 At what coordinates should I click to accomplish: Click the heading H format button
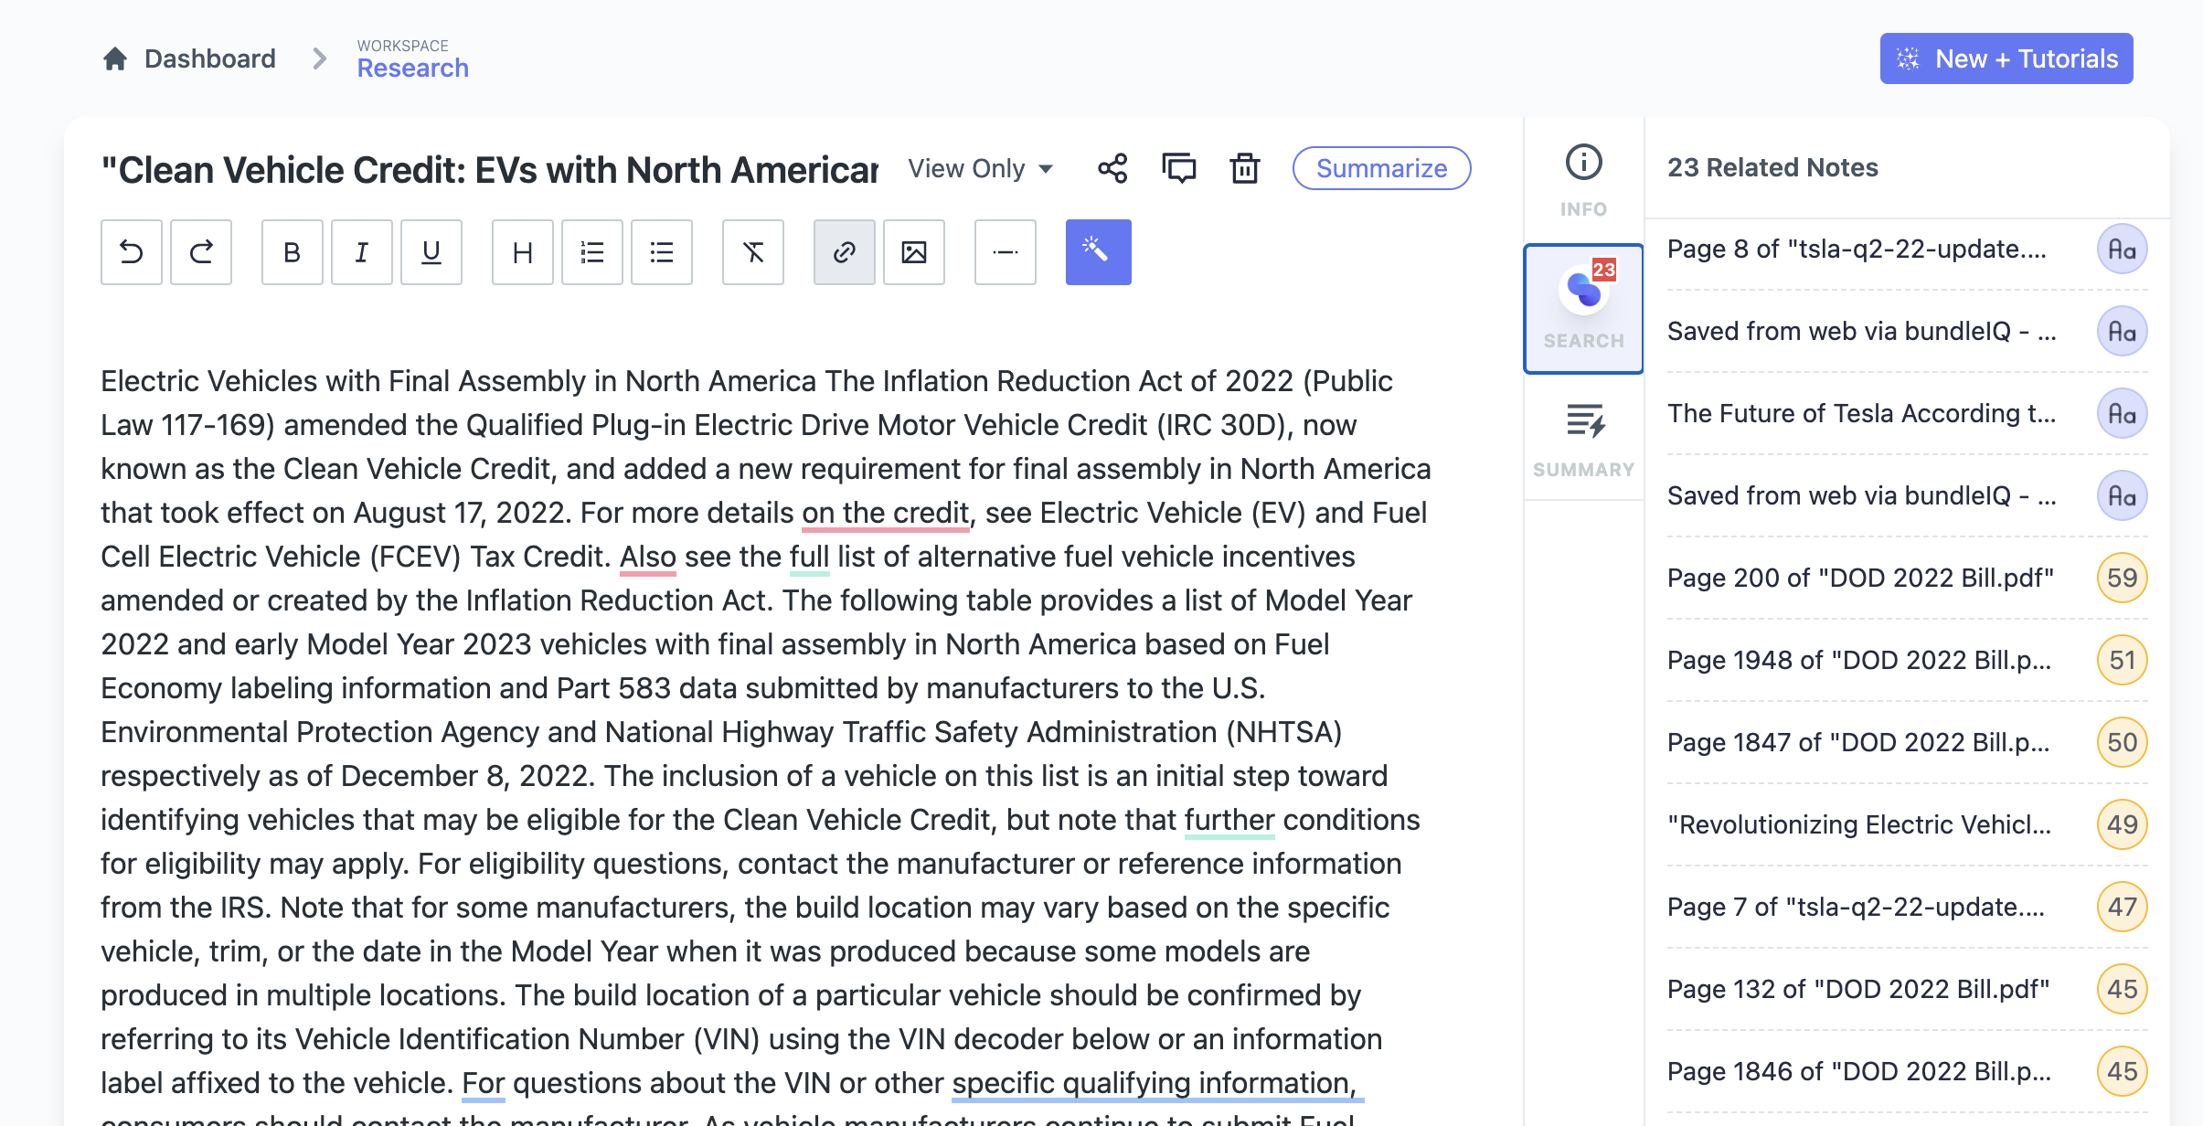[523, 252]
